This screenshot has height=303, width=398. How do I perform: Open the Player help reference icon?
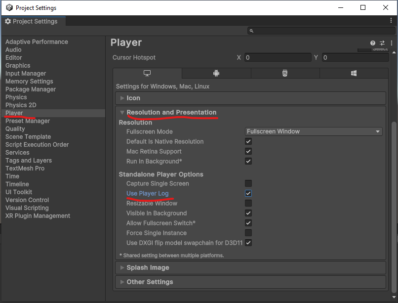(373, 43)
